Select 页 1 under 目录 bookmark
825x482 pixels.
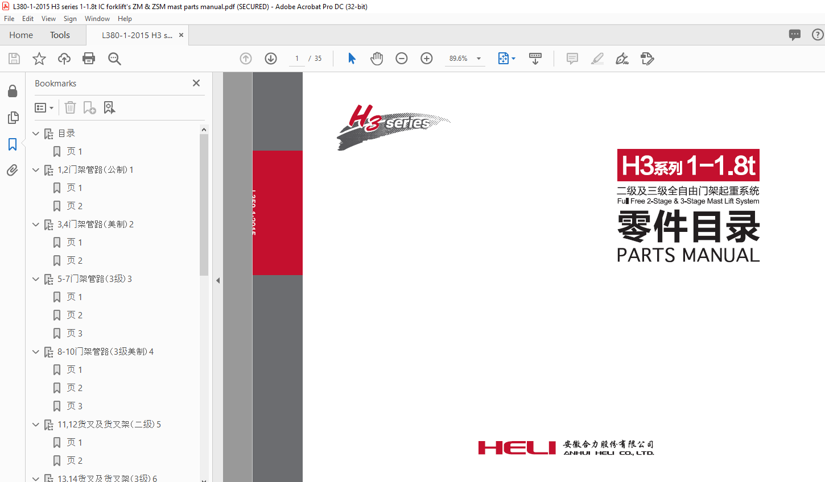click(x=75, y=152)
